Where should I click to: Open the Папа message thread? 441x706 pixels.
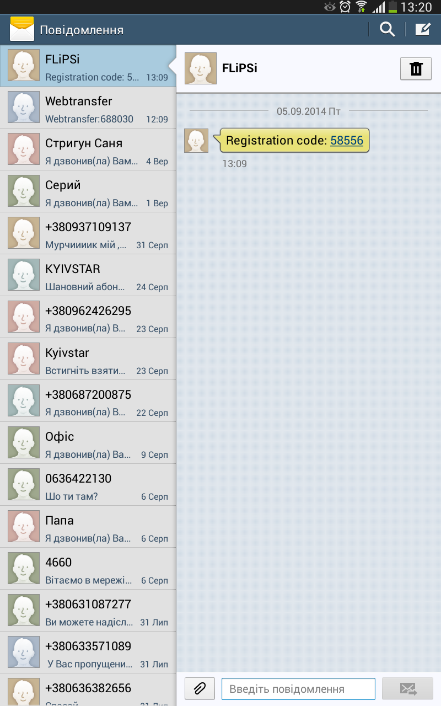click(88, 527)
